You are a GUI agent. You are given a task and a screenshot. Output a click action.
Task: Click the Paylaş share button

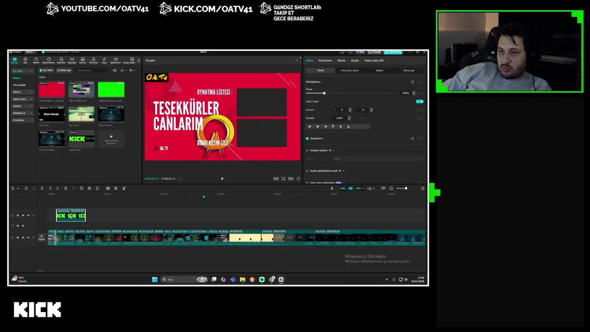(375, 52)
